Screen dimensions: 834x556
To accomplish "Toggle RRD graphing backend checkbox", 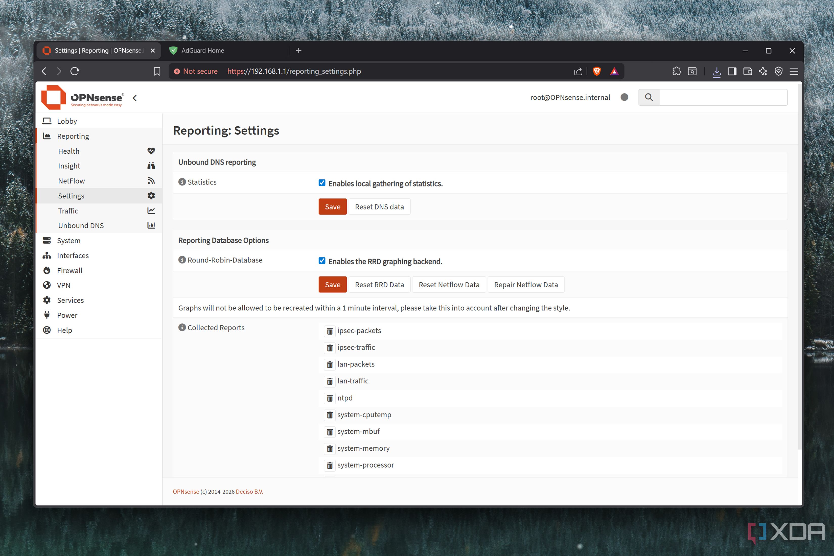I will [322, 261].
